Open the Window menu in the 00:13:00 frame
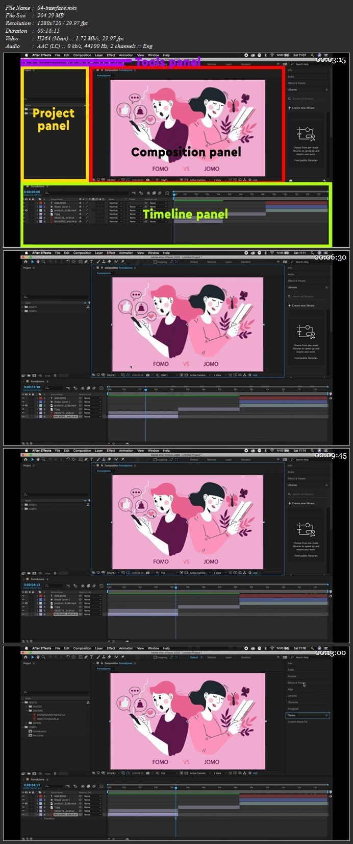The width and height of the screenshot is (353, 844). point(154,648)
